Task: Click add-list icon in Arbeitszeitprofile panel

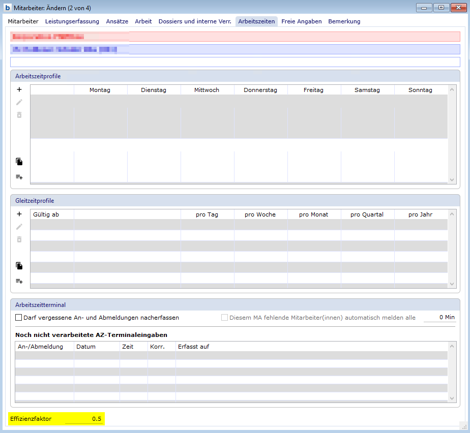Action: coord(19,177)
